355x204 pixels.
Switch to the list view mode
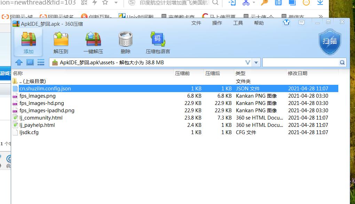point(41,63)
